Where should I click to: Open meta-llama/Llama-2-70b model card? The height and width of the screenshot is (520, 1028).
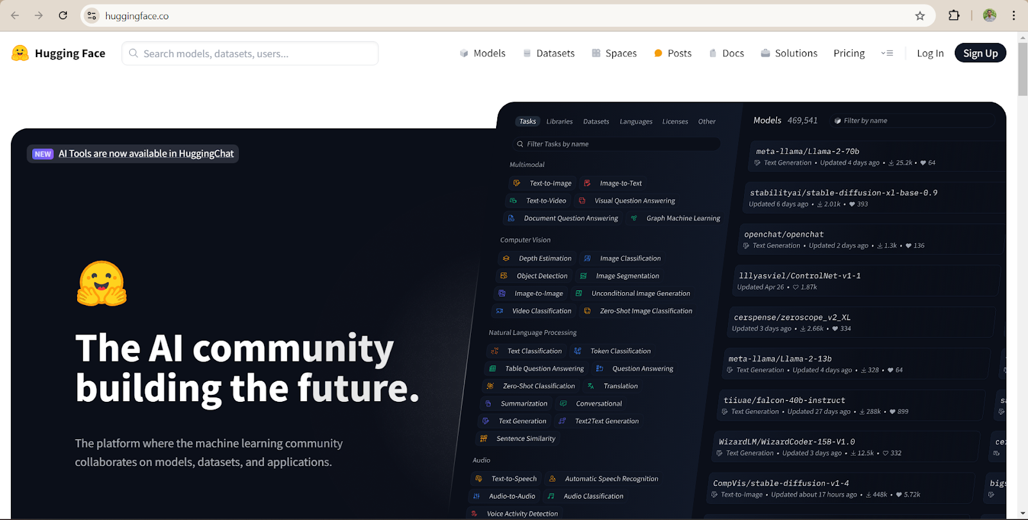pos(878,157)
